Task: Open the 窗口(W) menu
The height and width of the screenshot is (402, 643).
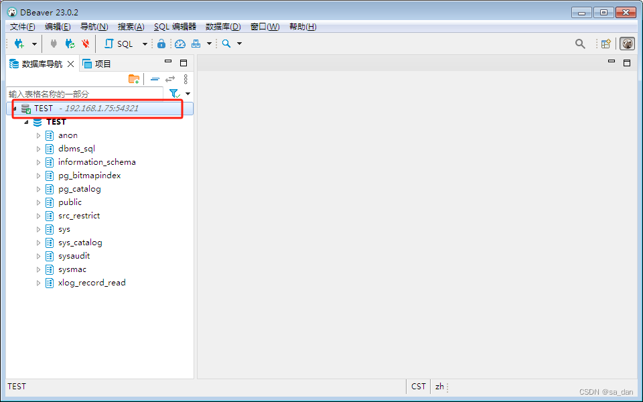Action: point(265,27)
